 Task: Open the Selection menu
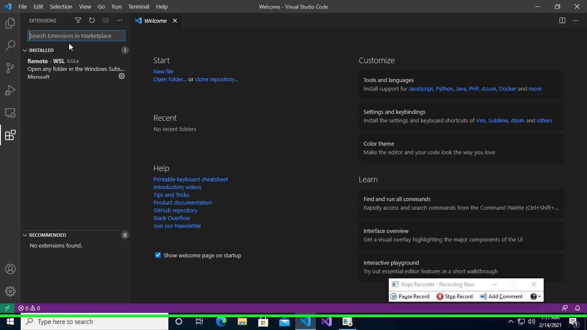tap(61, 6)
